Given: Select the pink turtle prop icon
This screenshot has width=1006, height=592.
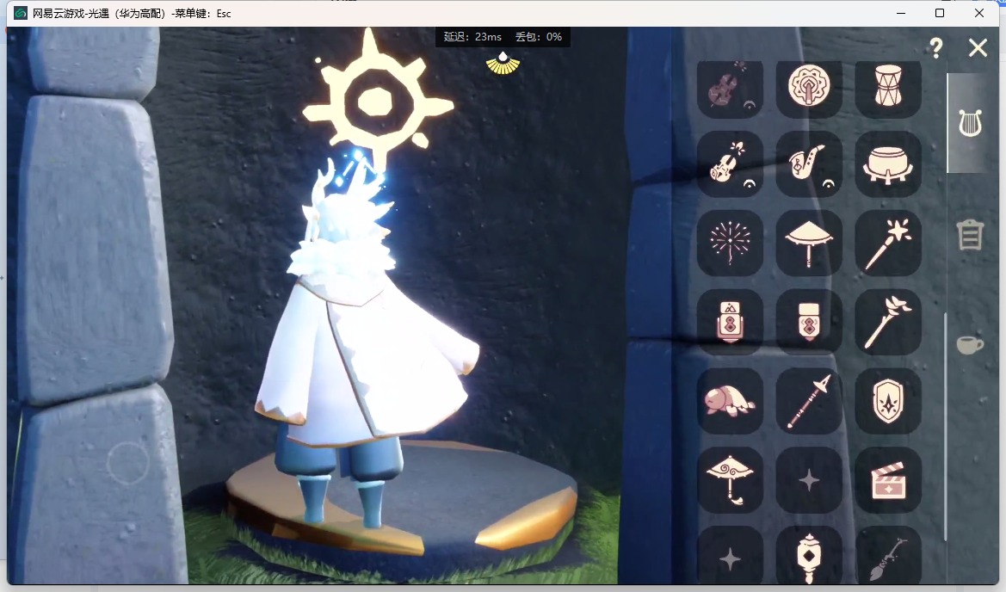Looking at the screenshot, I should tap(730, 401).
